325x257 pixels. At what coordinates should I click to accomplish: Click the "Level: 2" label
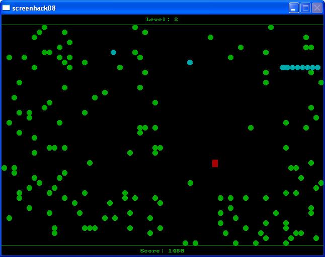[x=162, y=20]
